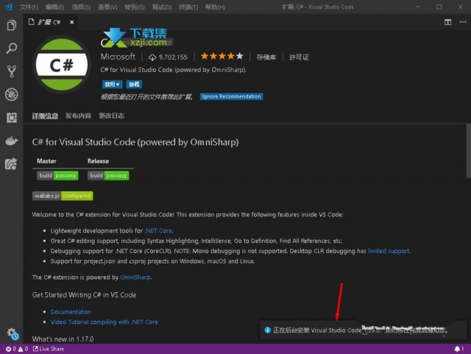This screenshot has width=471, height=354.
Task: Open the Documentation link
Action: [x=71, y=312]
